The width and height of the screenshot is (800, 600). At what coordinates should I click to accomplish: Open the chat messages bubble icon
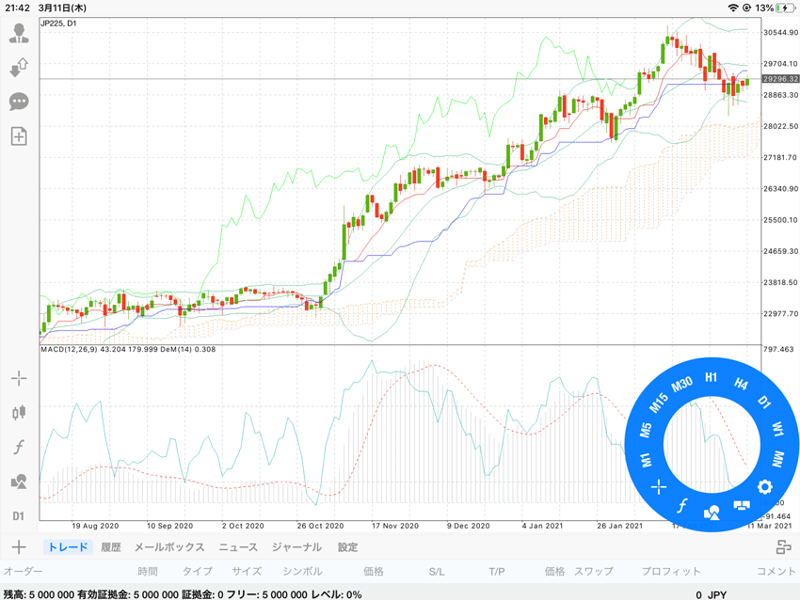19,102
